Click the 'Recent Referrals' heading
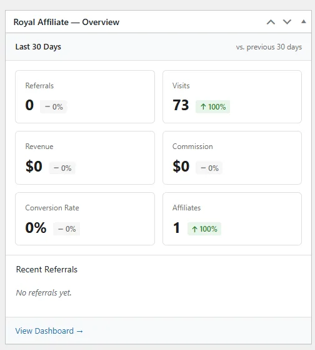Screen dimensions: 315x350 click(x=47, y=269)
